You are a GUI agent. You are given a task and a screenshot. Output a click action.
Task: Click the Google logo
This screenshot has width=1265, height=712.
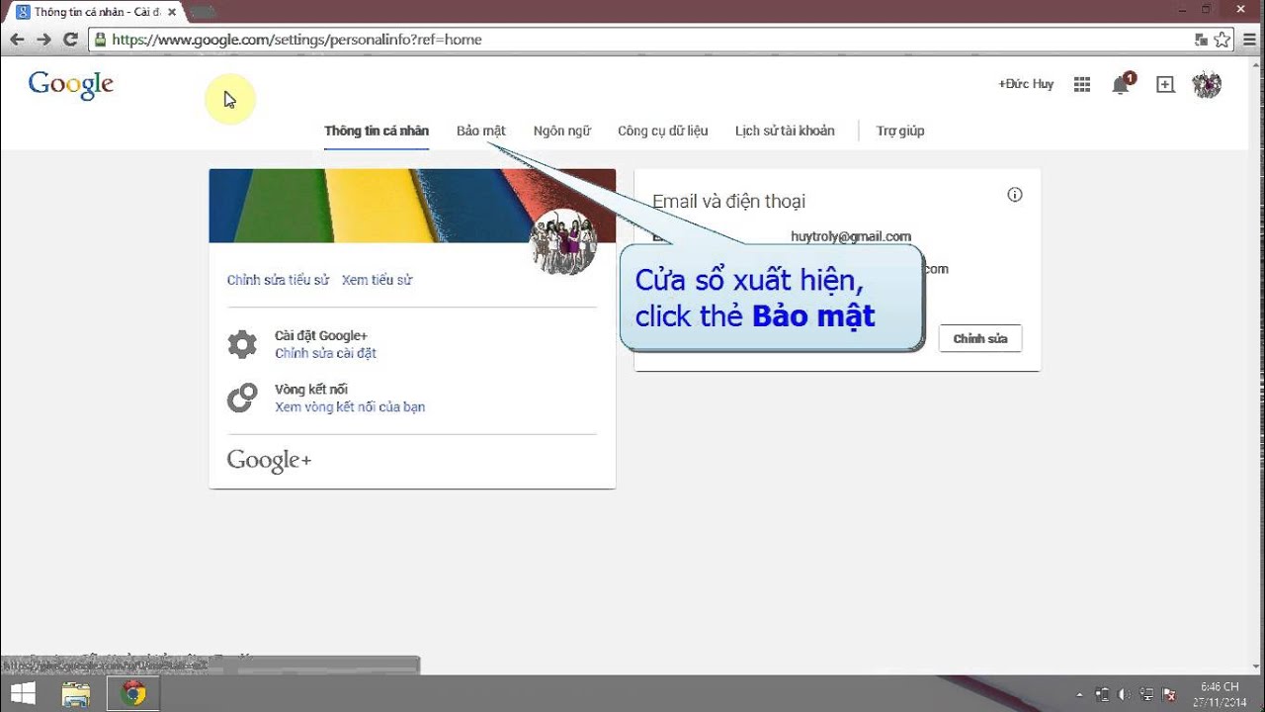tap(71, 85)
